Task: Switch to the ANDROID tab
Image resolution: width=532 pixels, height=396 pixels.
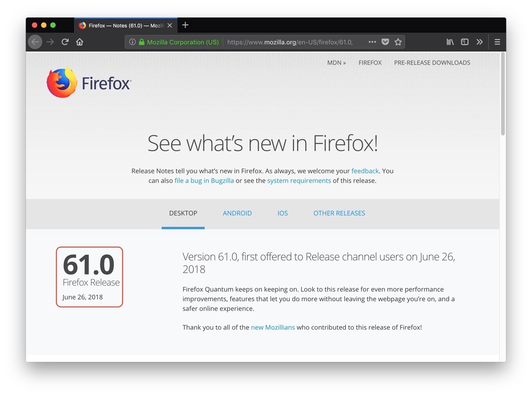Action: pos(237,213)
